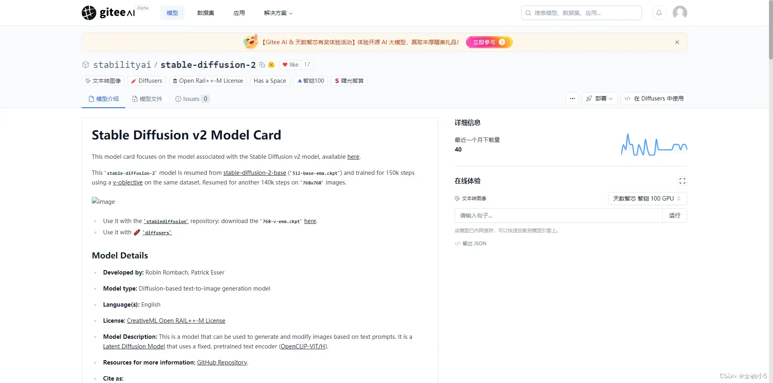Click the 立即参与 banner button
This screenshot has width=773, height=383.
coord(489,42)
